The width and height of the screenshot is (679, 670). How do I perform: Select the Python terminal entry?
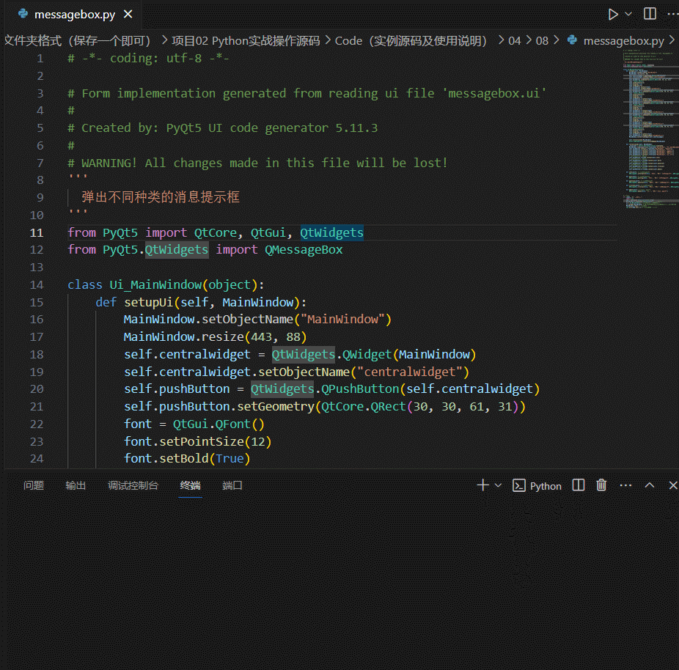(x=537, y=485)
